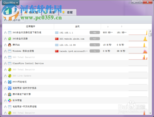
Task: Select host 123.151.13.99
Action: 67,45
